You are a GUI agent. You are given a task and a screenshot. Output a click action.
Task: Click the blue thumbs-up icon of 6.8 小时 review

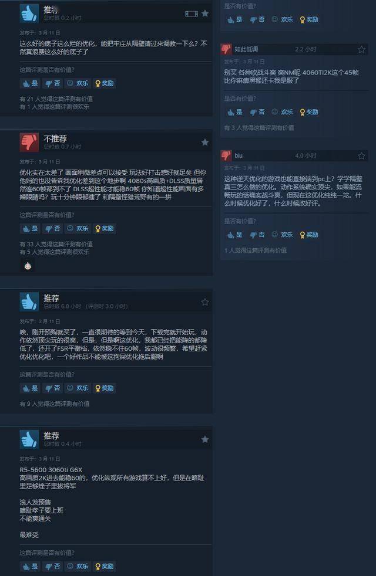[29, 301]
